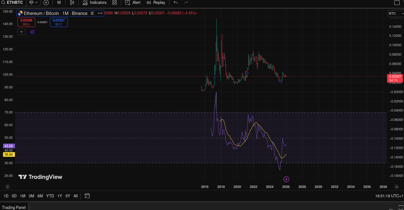Select the All time range
Viewport: 404px width, 210px height.
(x=75, y=196)
